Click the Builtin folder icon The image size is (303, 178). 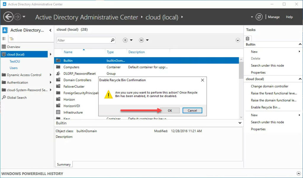click(x=58, y=60)
